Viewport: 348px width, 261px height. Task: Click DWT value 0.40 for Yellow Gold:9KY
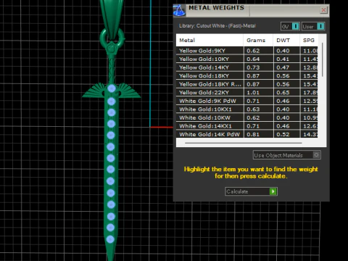click(283, 51)
